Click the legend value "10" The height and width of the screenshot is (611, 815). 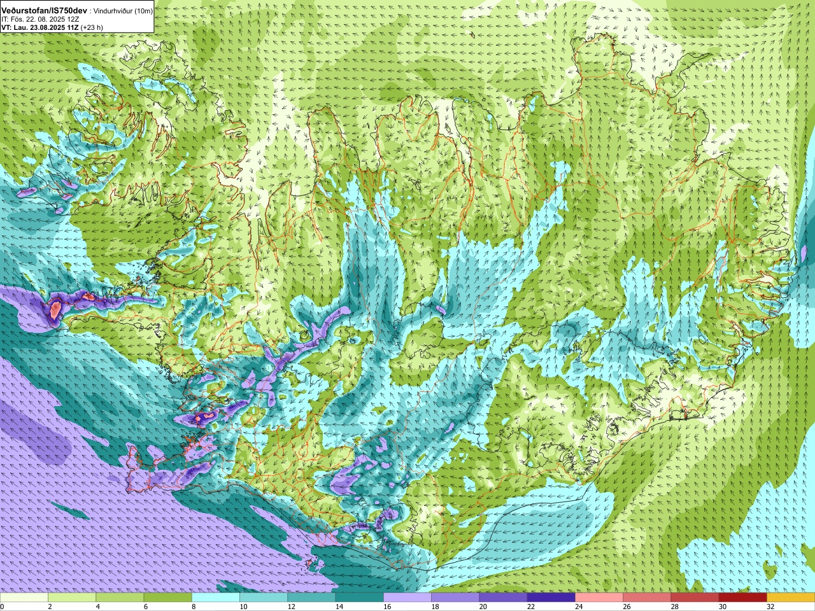(243, 607)
